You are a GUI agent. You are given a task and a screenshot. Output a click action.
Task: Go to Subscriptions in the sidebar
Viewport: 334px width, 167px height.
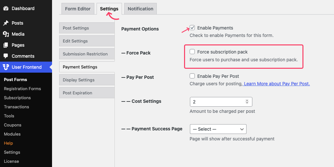click(17, 98)
